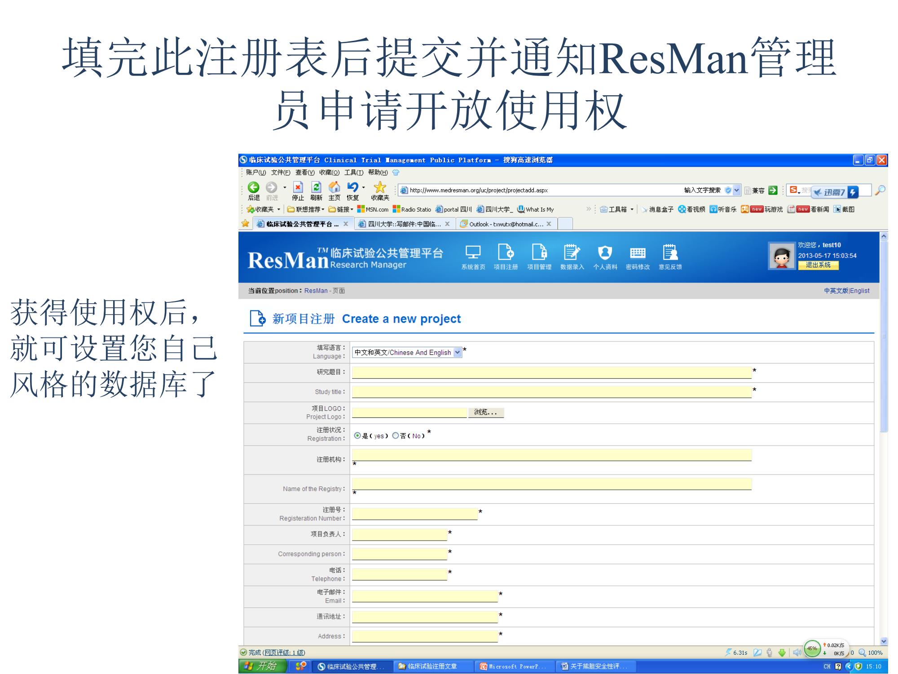Click the Windows 开始 start button
The width and height of the screenshot is (898, 674).
(x=263, y=666)
